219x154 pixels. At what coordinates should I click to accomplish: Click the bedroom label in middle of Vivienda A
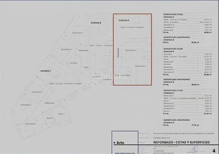click(131, 50)
